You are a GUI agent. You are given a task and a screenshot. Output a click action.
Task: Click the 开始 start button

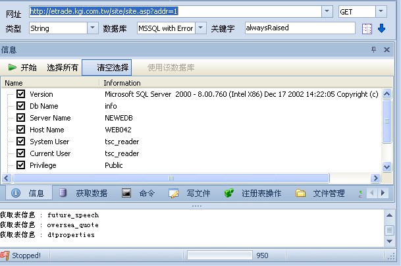point(22,68)
